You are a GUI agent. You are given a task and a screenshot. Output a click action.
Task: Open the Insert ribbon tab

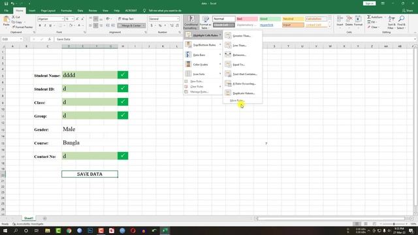click(32, 10)
